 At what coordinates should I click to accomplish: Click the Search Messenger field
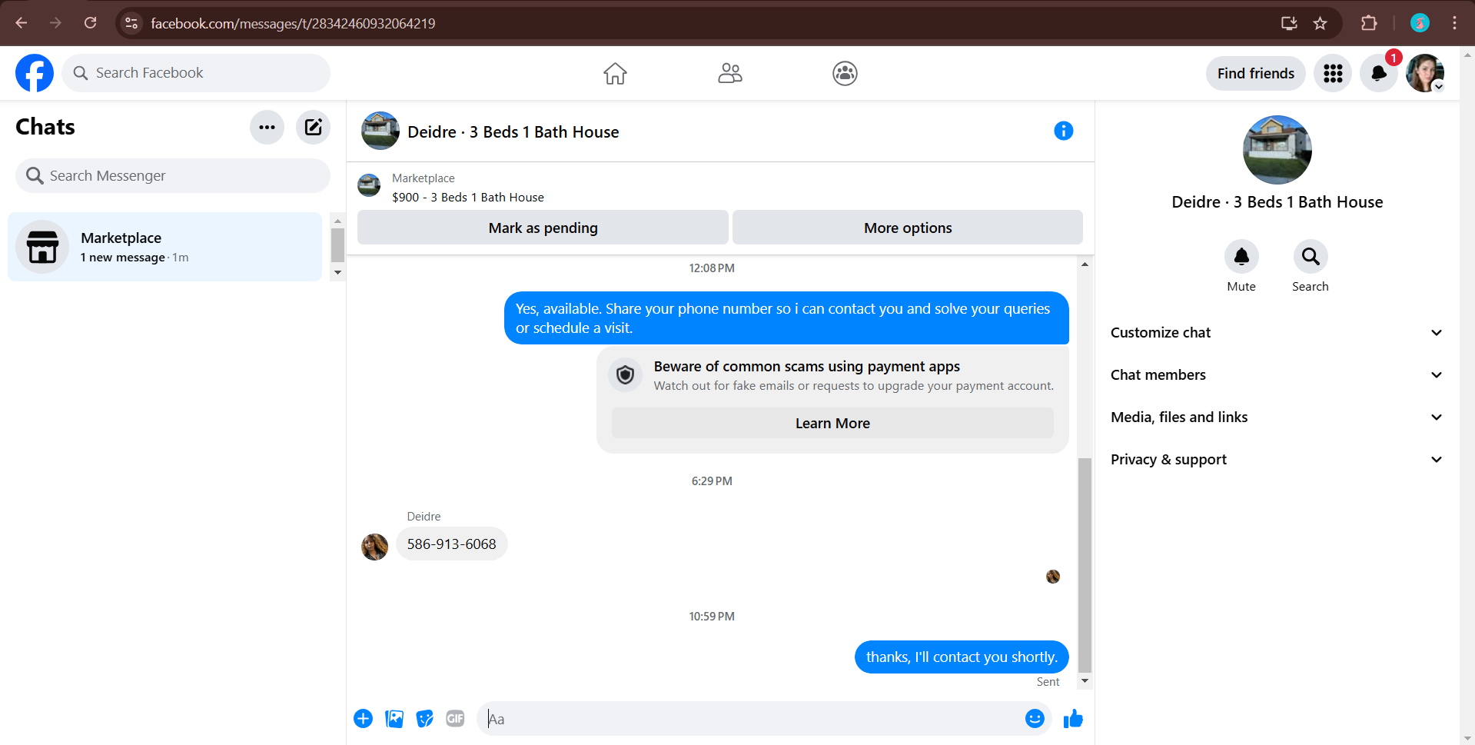pyautogui.click(x=173, y=176)
